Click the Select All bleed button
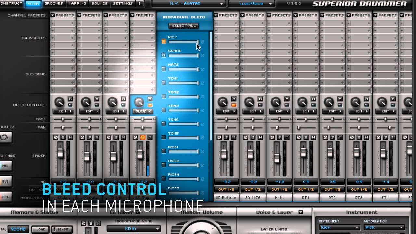The height and width of the screenshot is (234, 416). 184,26
